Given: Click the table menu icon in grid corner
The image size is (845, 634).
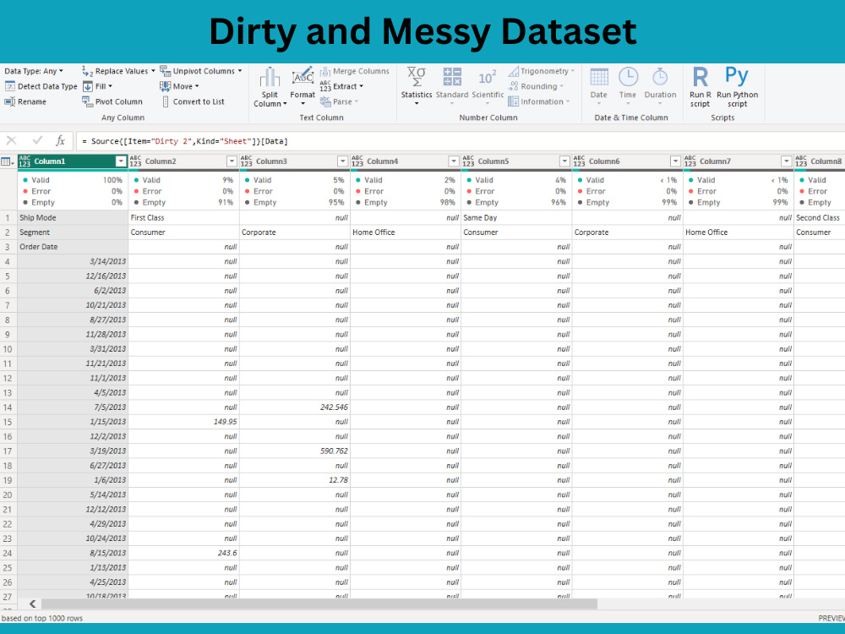Looking at the screenshot, I should click(8, 161).
